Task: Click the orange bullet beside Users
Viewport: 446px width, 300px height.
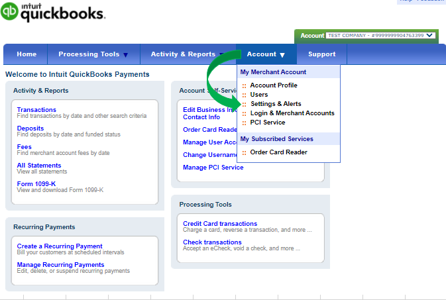Action: [244, 95]
